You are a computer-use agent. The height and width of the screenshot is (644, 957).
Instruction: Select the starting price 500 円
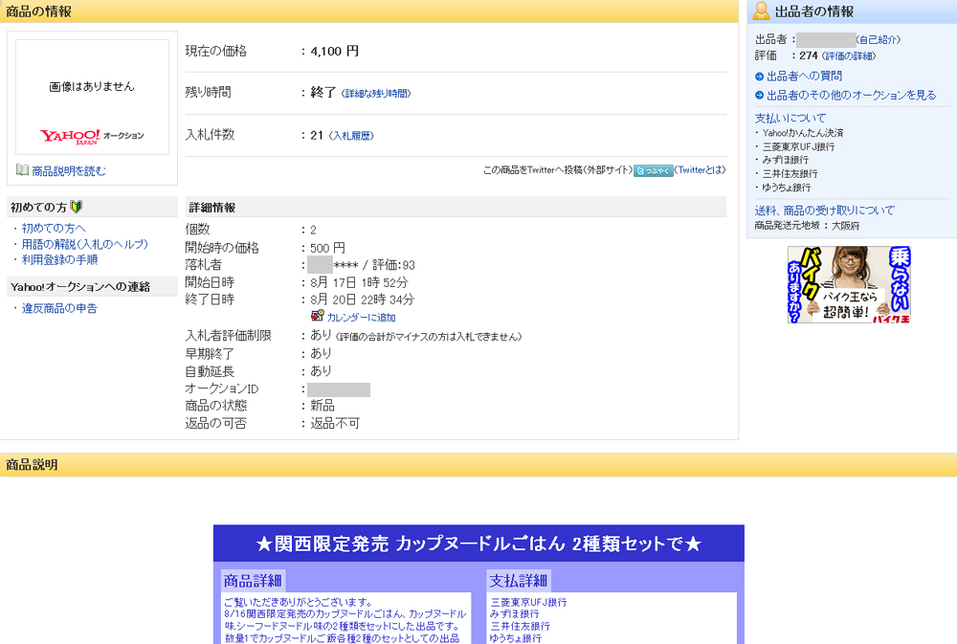coord(327,248)
